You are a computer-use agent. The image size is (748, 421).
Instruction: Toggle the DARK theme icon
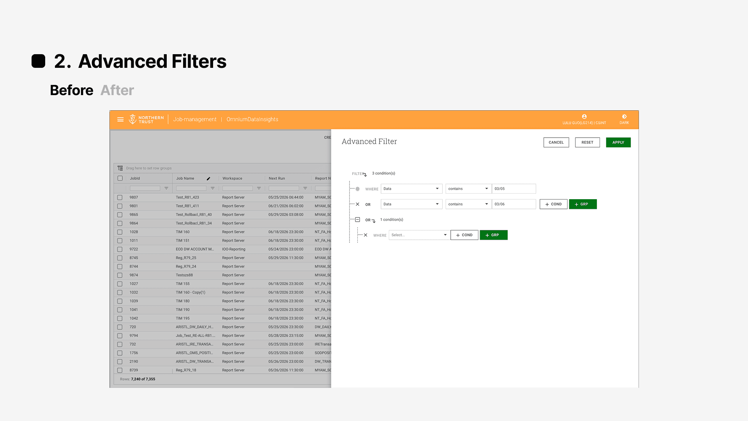[x=624, y=117]
